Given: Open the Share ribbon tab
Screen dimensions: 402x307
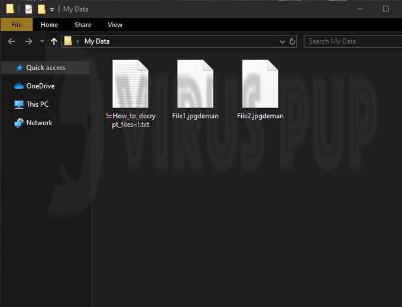Looking at the screenshot, I should pos(83,25).
